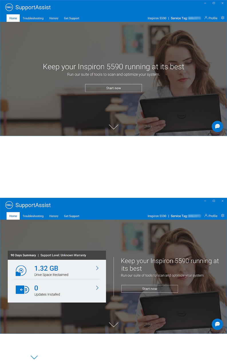
Task: Open the Home tab in the upper window
Action: pyautogui.click(x=13, y=18)
